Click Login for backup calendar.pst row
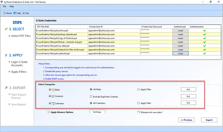Viewport: 223px width, 132px height. pos(180,34)
